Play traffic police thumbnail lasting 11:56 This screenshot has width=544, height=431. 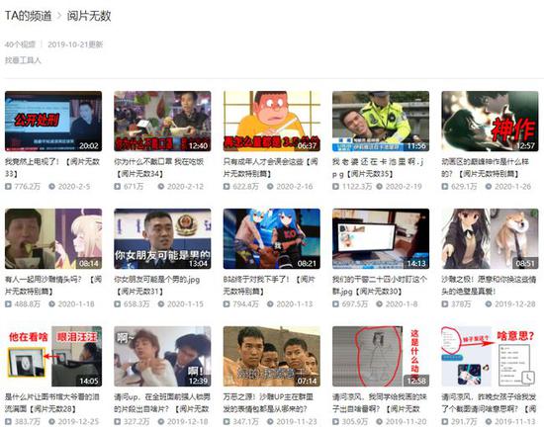[x=381, y=121]
